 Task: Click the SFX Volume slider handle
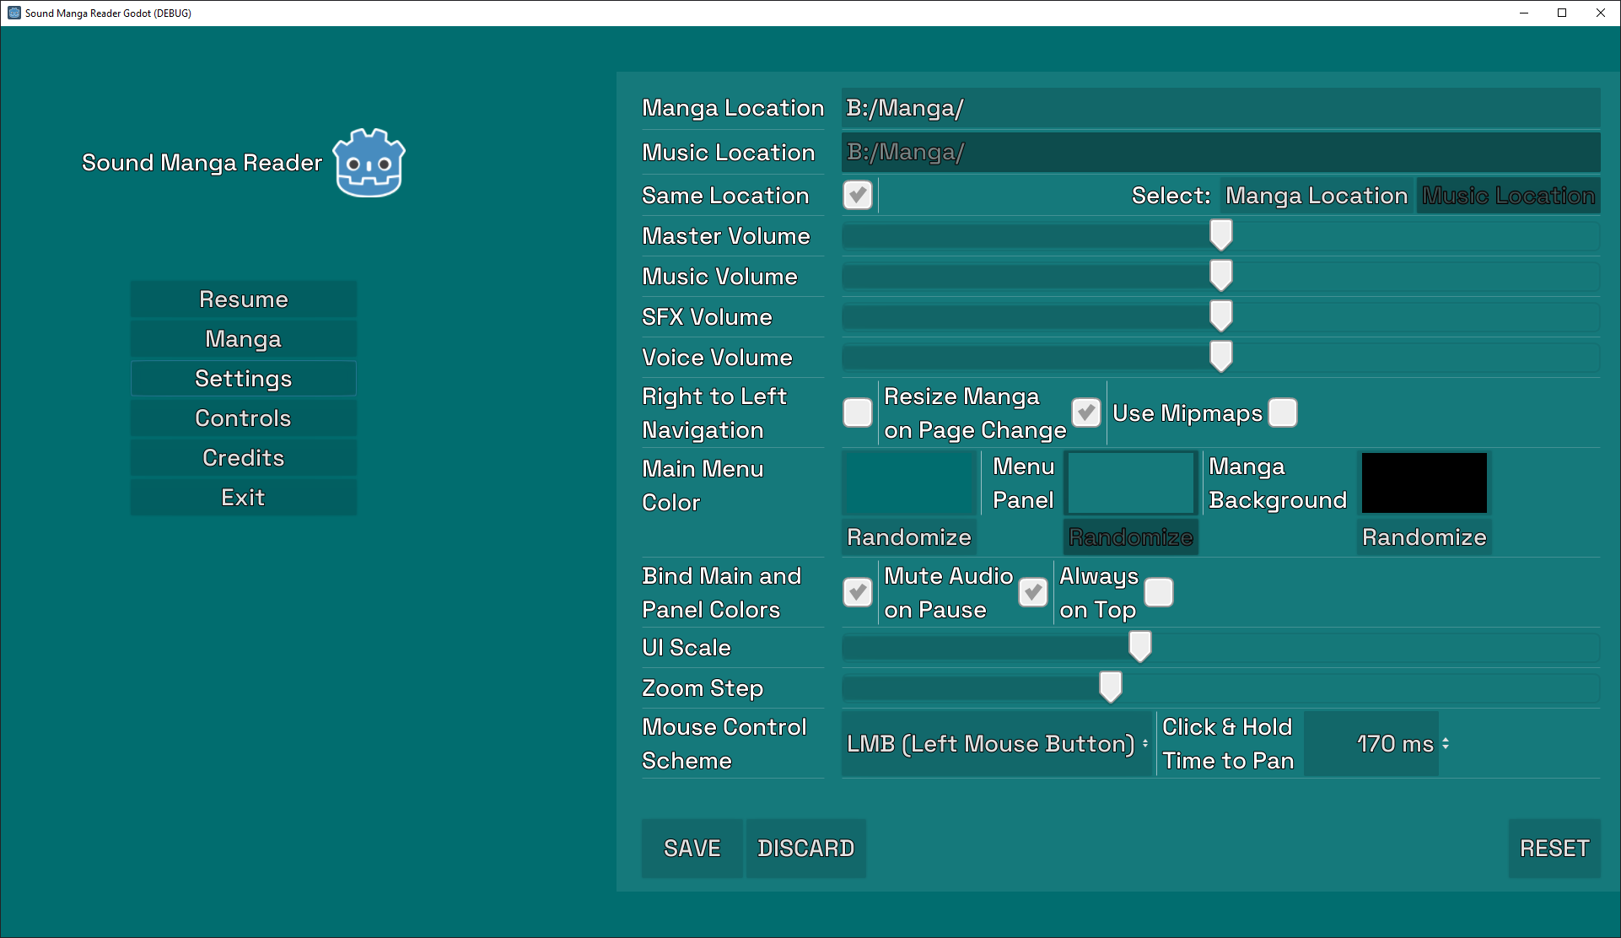(x=1221, y=316)
